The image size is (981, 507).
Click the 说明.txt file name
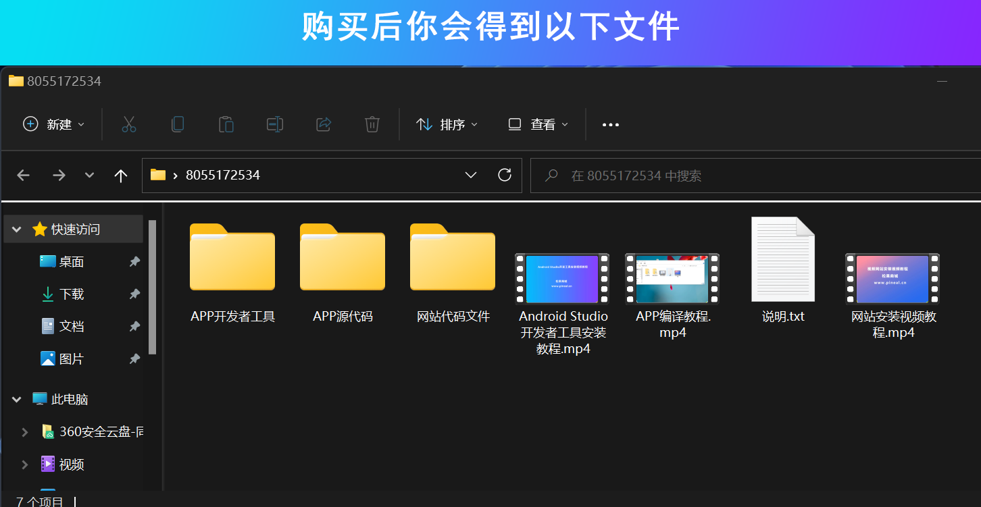point(783,316)
